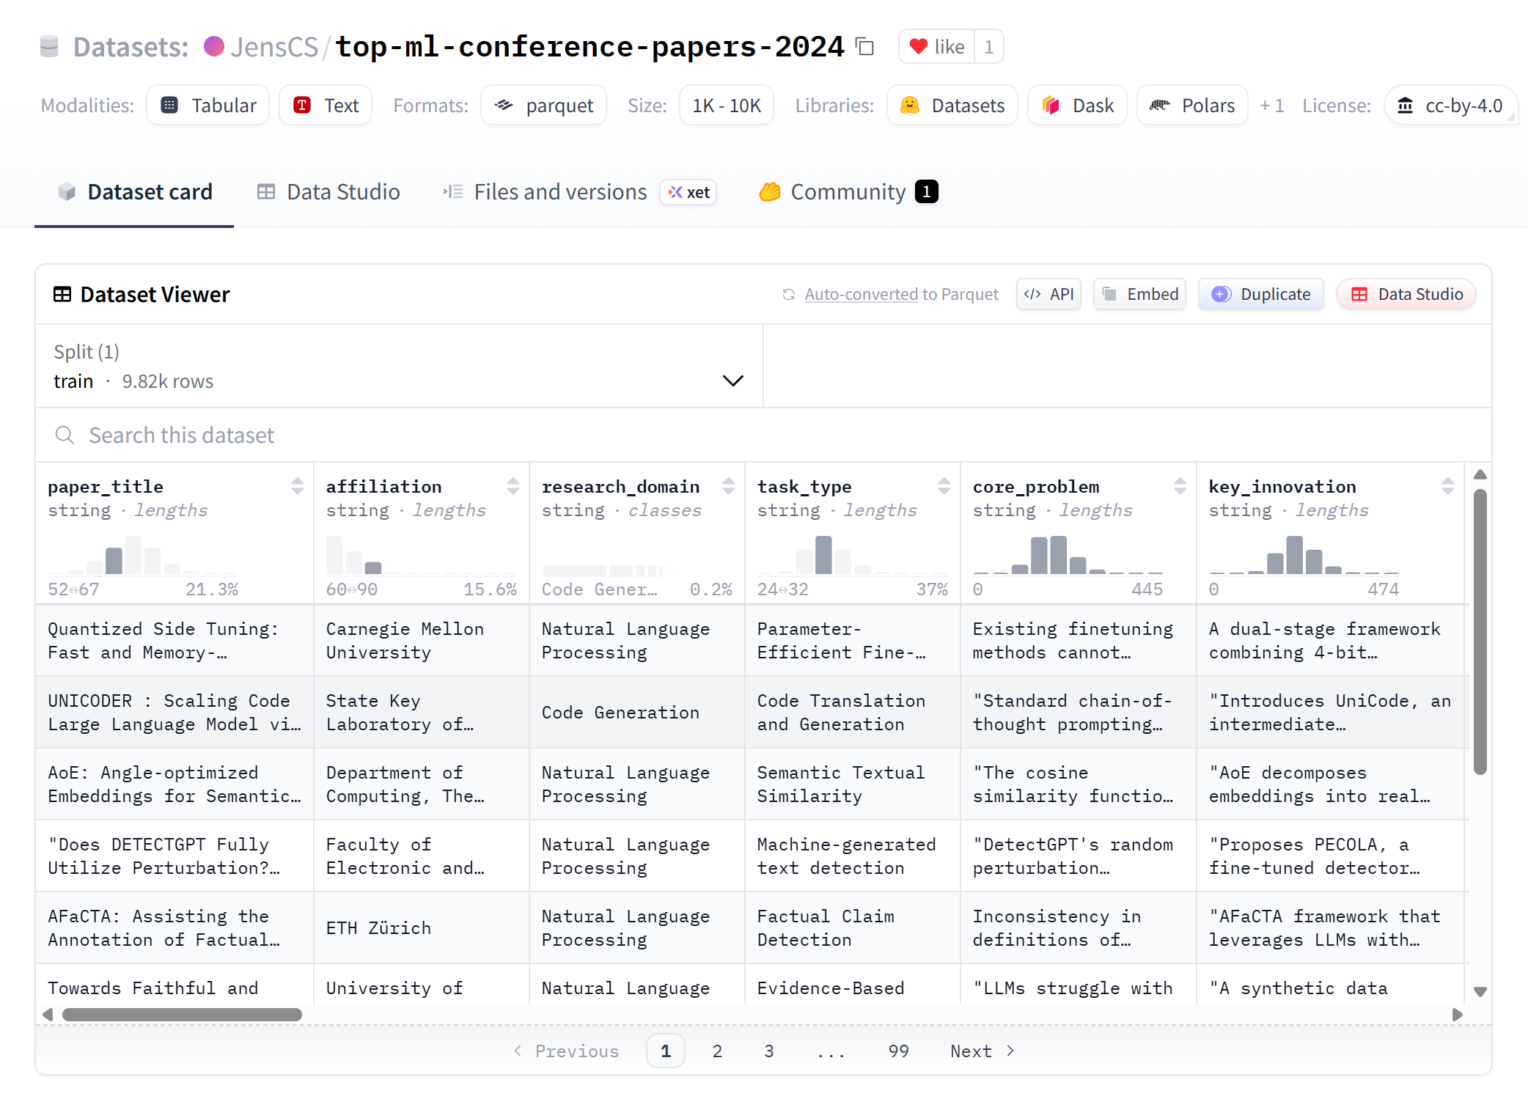
Task: Sort by paper_title column arrows
Action: click(297, 486)
